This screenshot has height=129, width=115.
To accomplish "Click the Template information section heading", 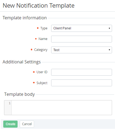I will (x=25, y=18).
